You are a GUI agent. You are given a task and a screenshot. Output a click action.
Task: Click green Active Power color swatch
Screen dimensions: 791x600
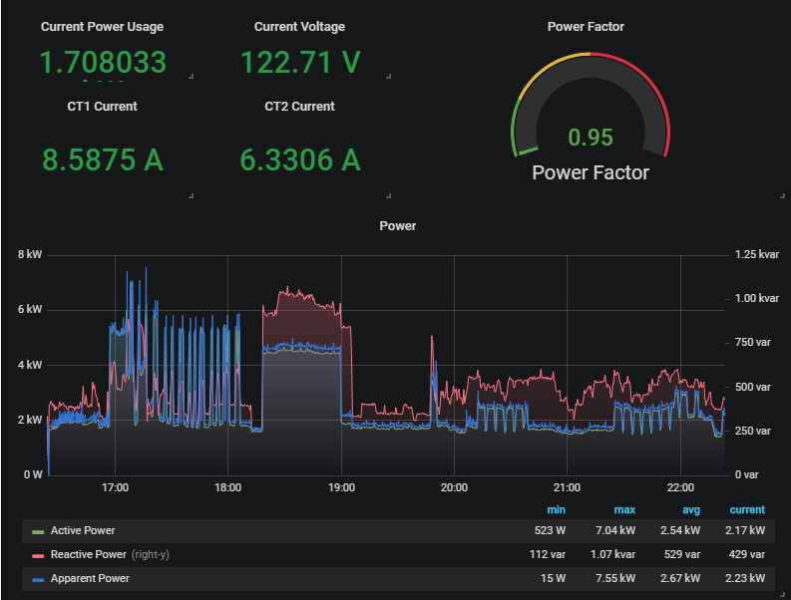[38, 532]
